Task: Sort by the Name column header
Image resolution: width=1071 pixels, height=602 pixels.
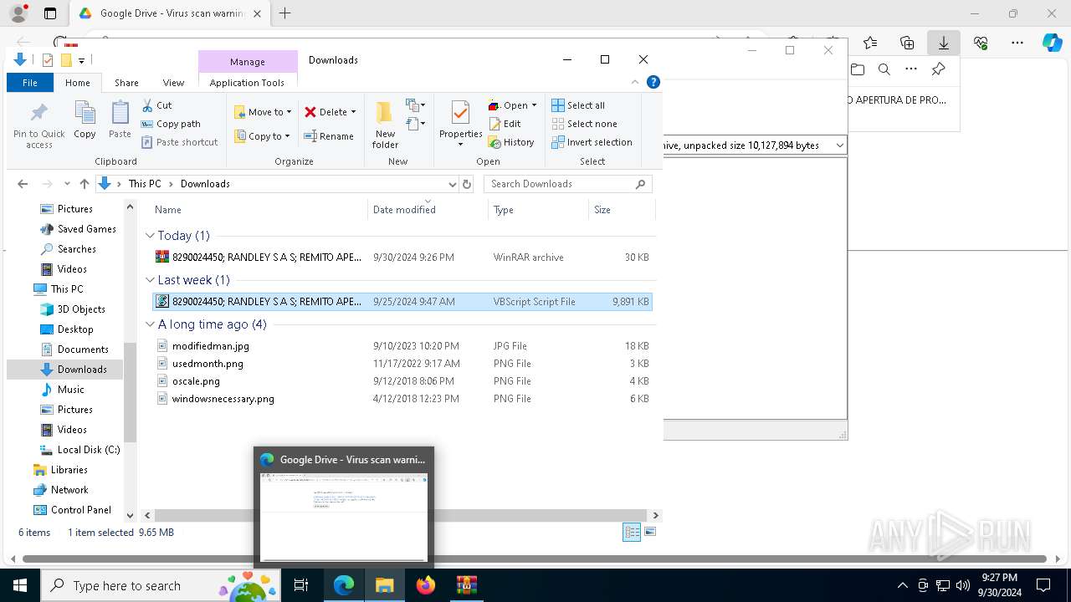Action: coord(259,210)
